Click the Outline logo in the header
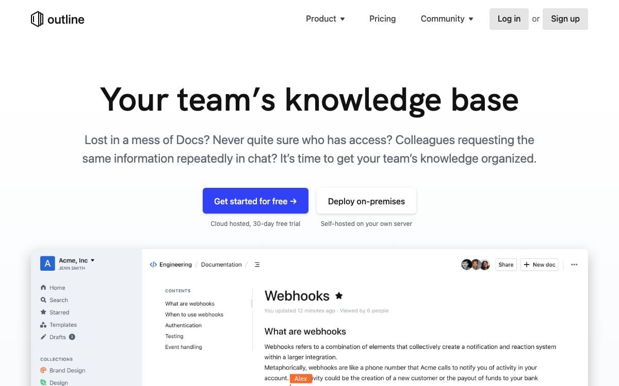This screenshot has height=386, width=619. [57, 19]
